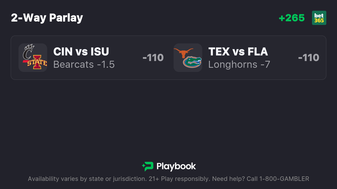Click the Iowa State logo
This screenshot has height=189, width=337.
point(37,63)
